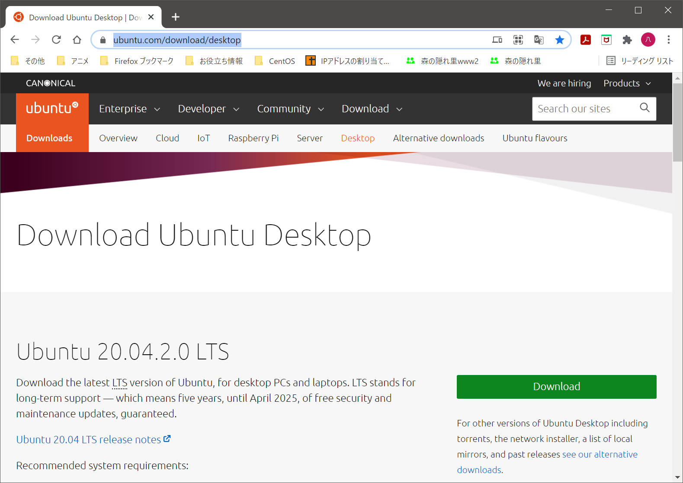Open the Alternative downloads tab
683x483 pixels.
tap(439, 138)
